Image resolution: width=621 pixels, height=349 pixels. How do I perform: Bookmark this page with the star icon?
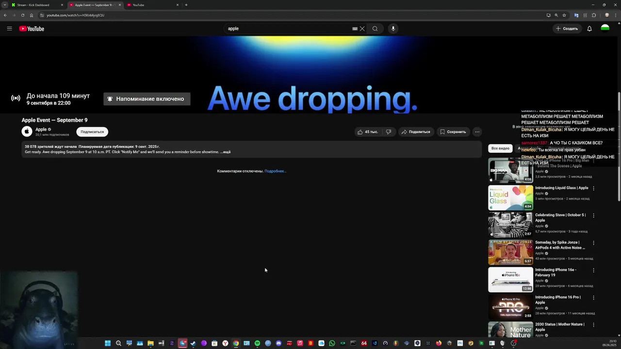click(x=564, y=15)
